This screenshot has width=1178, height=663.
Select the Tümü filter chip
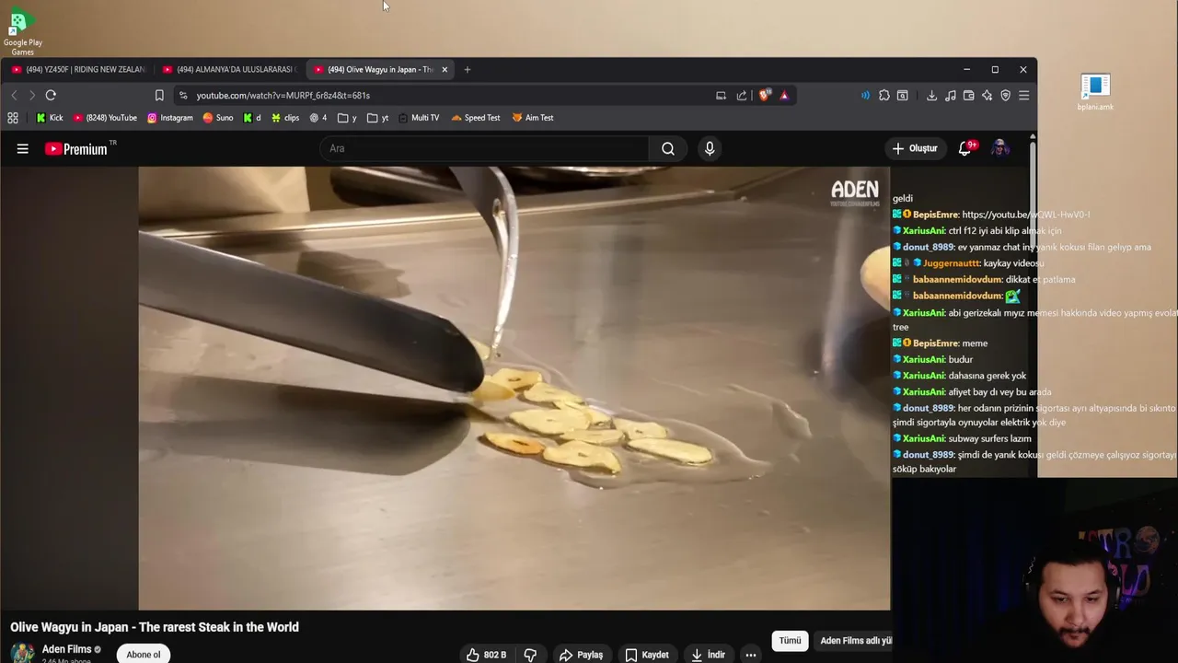click(790, 641)
